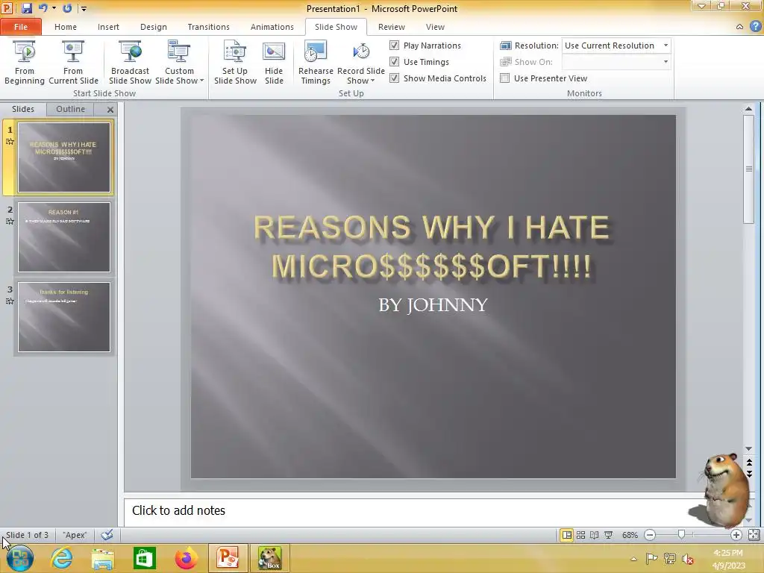Click the BY JOHNNY subtitle text
Viewport: 764px width, 573px height.
(433, 305)
